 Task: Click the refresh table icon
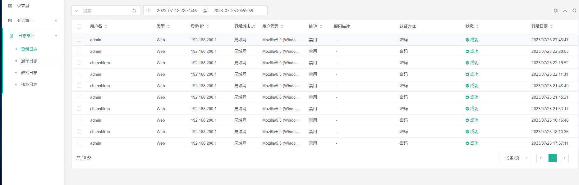574,11
